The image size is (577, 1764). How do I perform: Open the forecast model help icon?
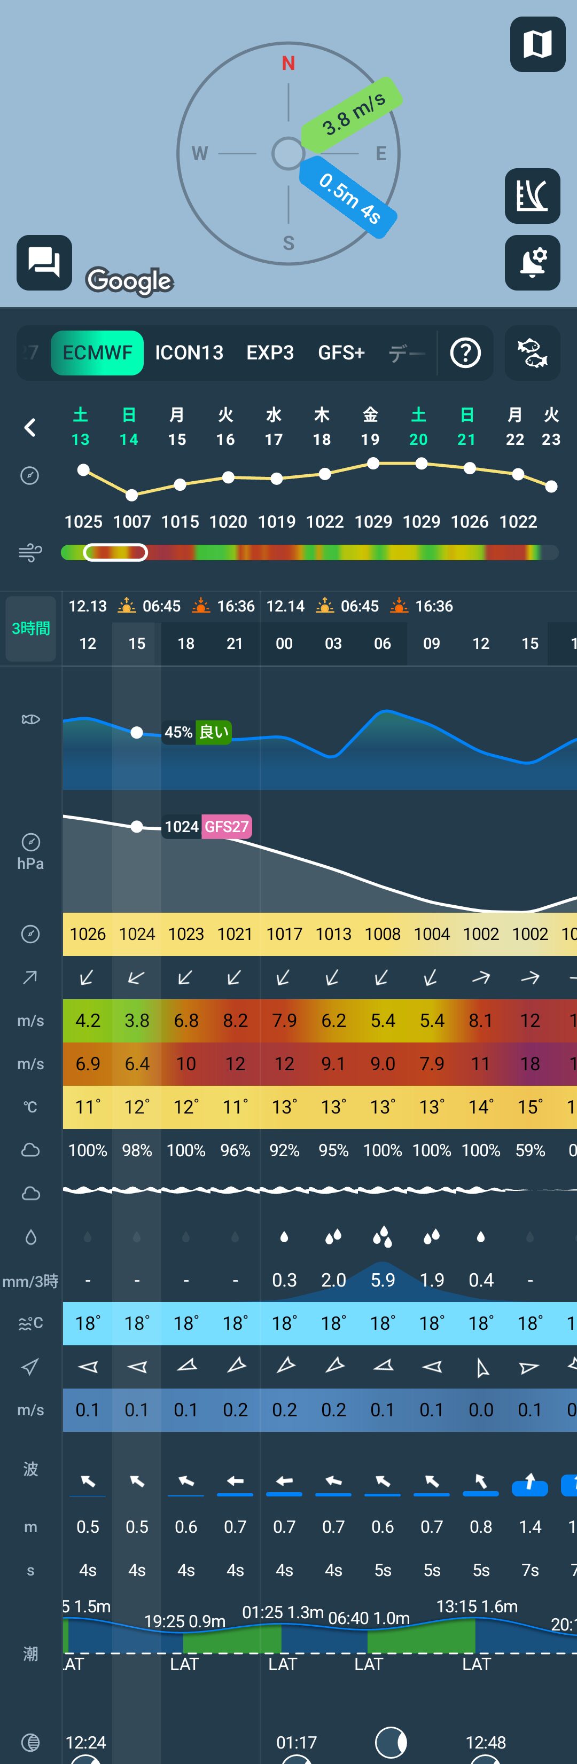tap(465, 352)
